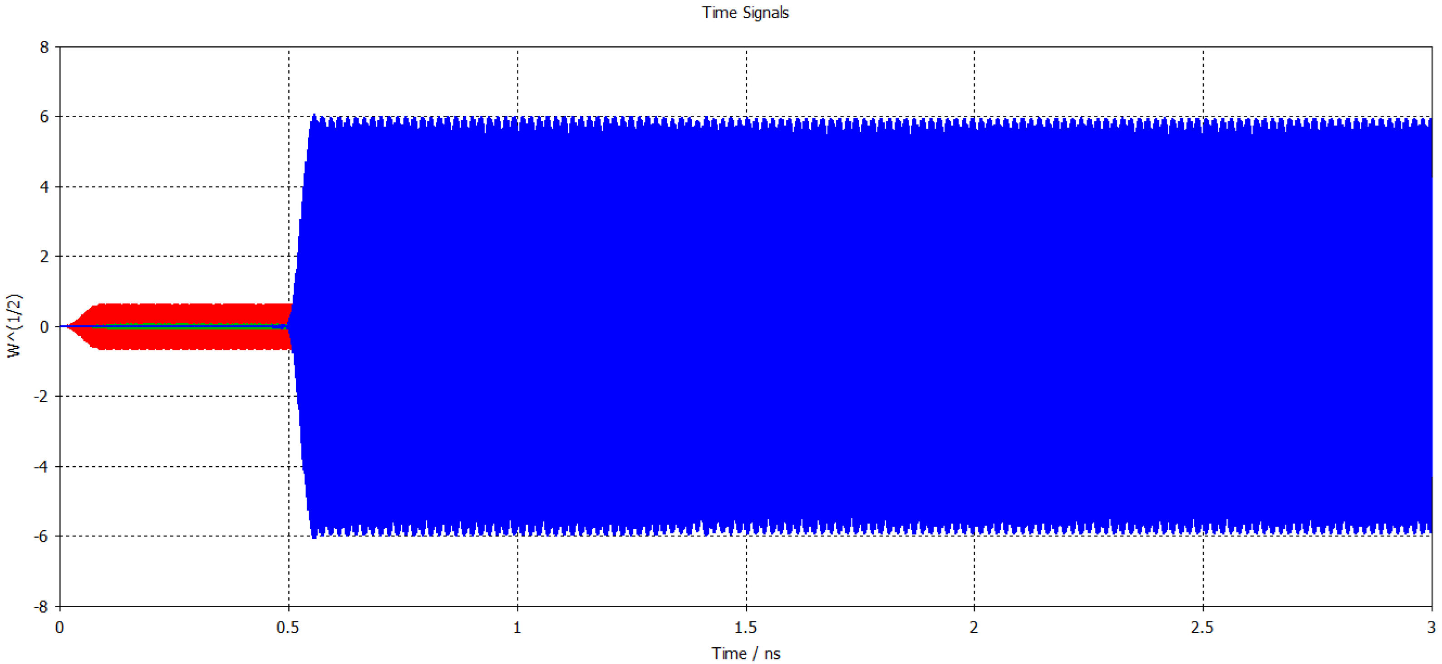This screenshot has height=664, width=1442.
Task: Click the y-axis tick label '-6'
Action: coord(41,536)
